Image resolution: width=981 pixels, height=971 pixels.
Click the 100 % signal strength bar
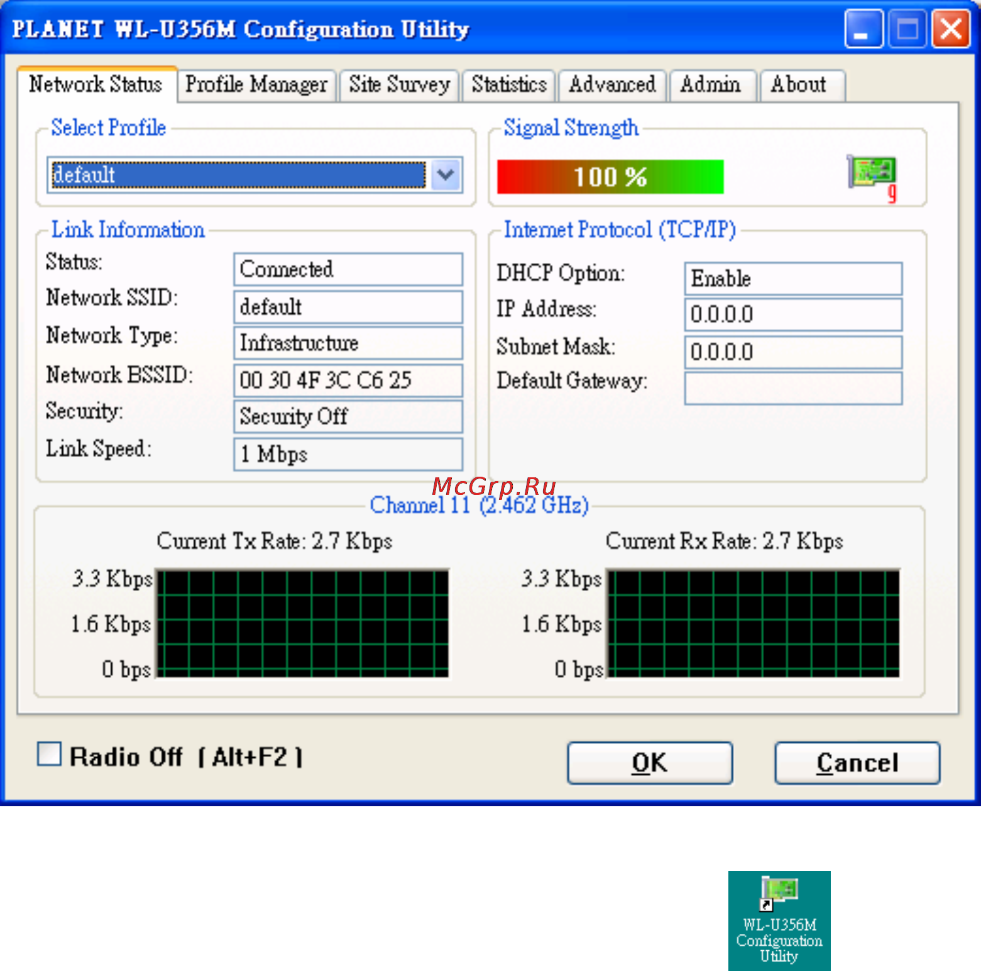pyautogui.click(x=610, y=177)
